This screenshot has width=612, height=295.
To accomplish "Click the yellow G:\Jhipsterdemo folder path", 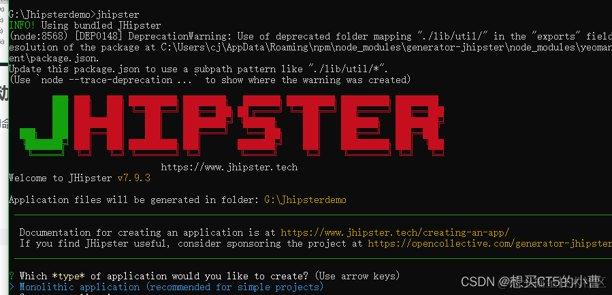I will point(305,200).
